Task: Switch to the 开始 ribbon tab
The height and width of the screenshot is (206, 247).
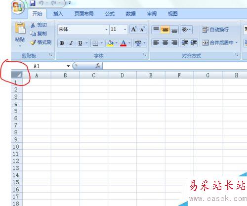Action: [37, 14]
